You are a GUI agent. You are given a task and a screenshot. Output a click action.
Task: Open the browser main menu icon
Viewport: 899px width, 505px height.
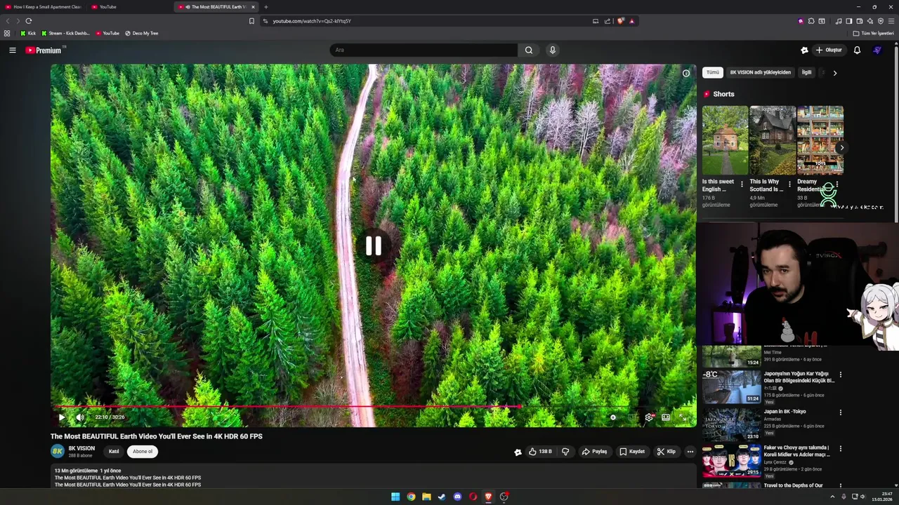coord(891,21)
